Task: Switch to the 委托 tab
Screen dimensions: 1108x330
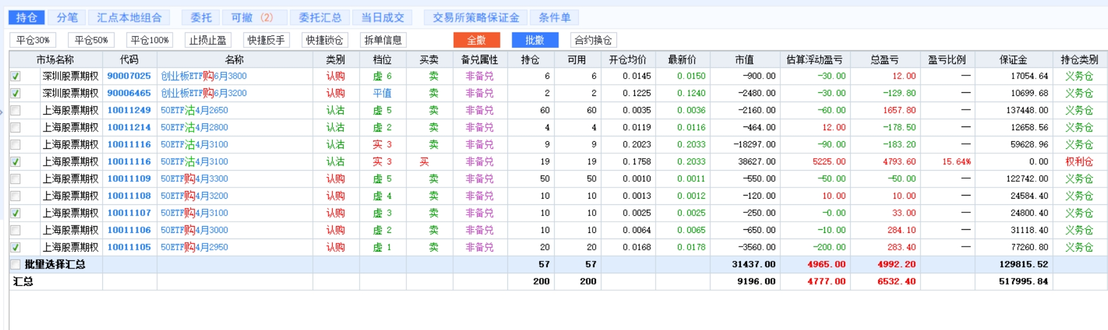Action: [x=201, y=17]
